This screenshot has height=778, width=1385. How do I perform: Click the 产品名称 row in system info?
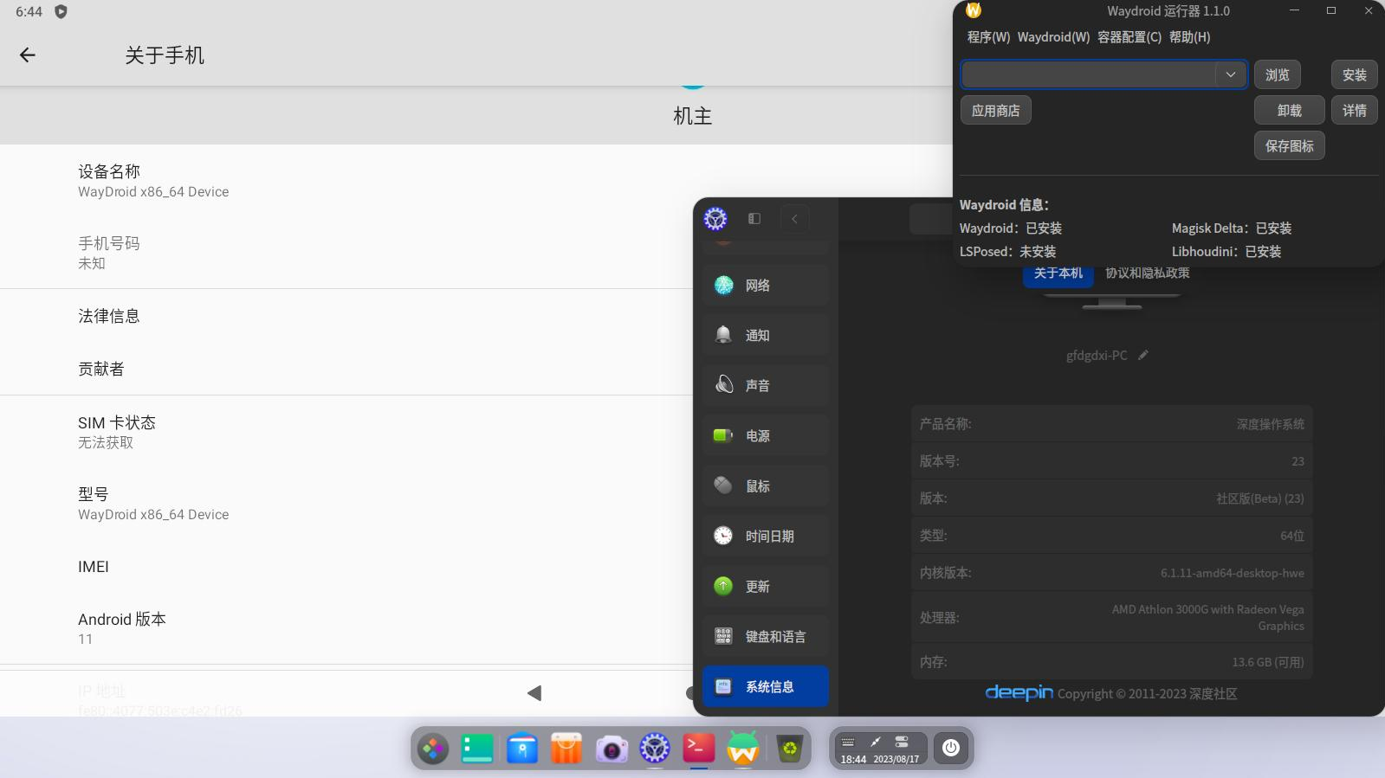coord(1112,424)
